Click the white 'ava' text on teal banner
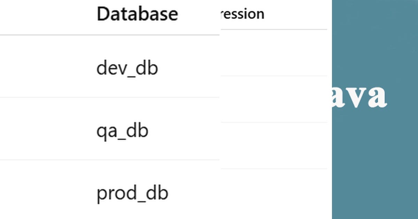418x219 pixels. click(359, 96)
